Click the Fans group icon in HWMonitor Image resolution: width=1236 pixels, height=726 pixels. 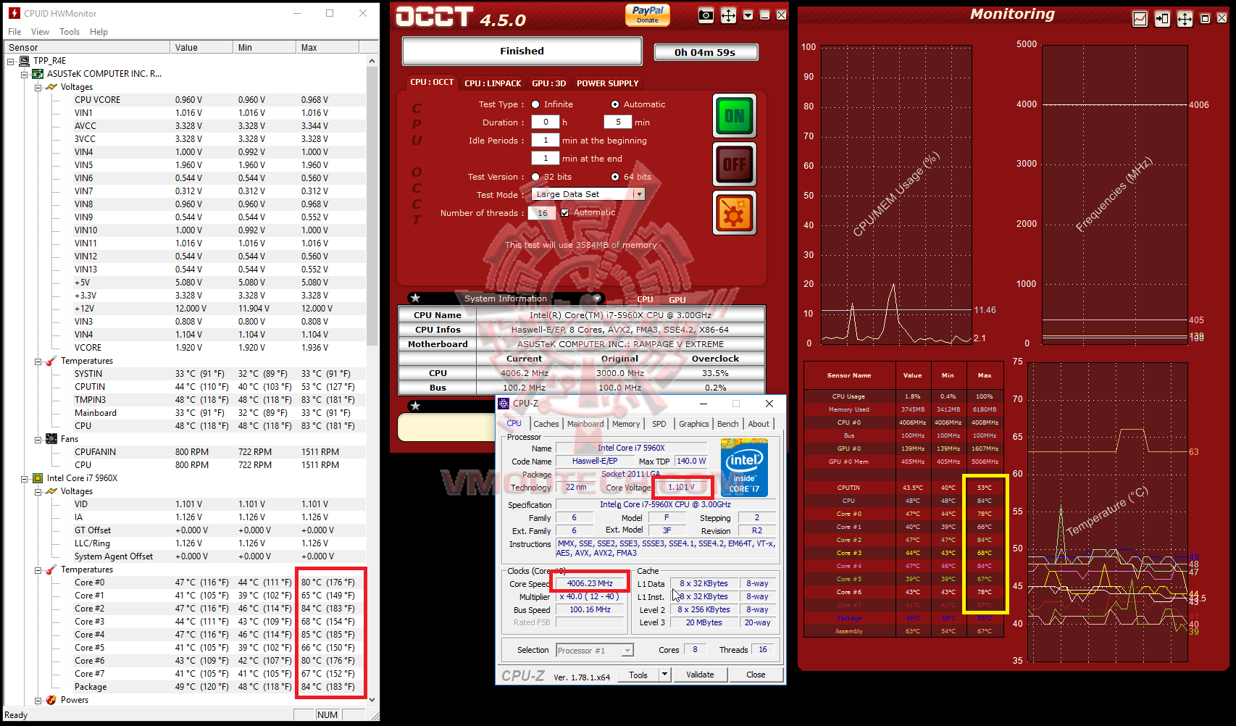51,439
